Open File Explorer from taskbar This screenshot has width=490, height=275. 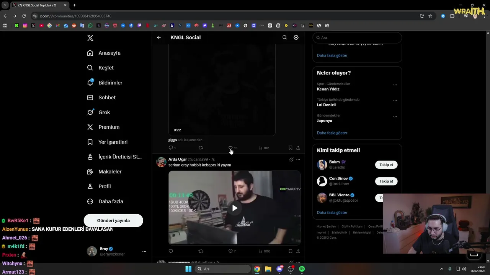pos(268,269)
